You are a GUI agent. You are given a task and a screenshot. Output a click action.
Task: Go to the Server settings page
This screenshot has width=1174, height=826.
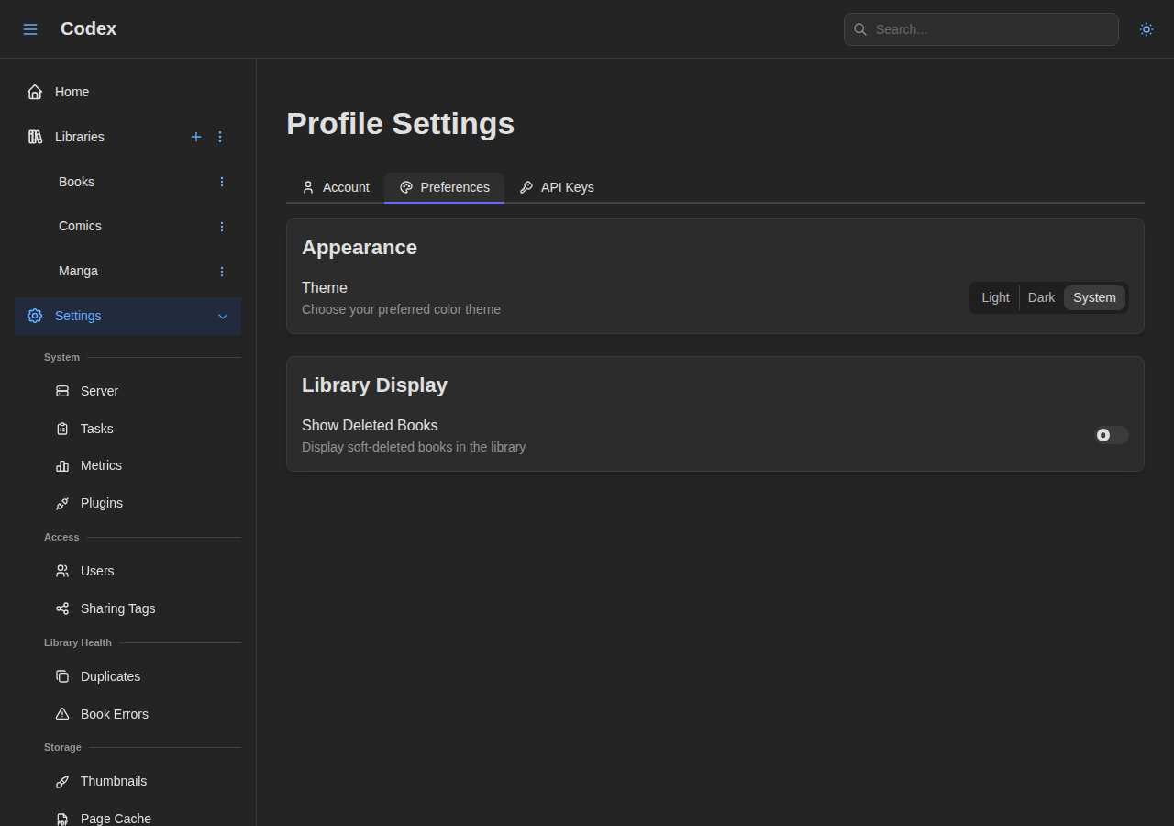pyautogui.click(x=99, y=391)
